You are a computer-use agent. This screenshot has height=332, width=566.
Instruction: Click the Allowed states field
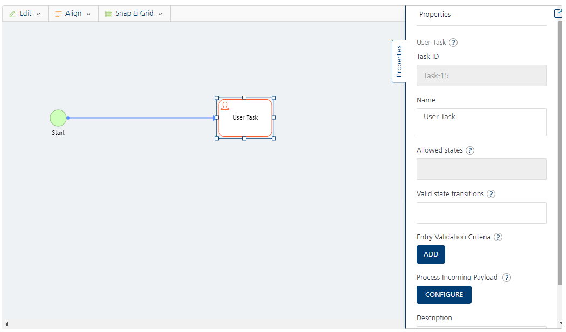[x=481, y=169]
